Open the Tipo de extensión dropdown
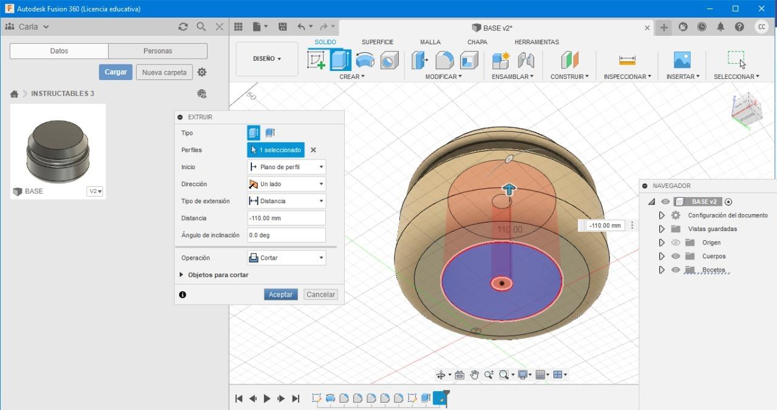This screenshot has width=777, height=410. point(287,201)
